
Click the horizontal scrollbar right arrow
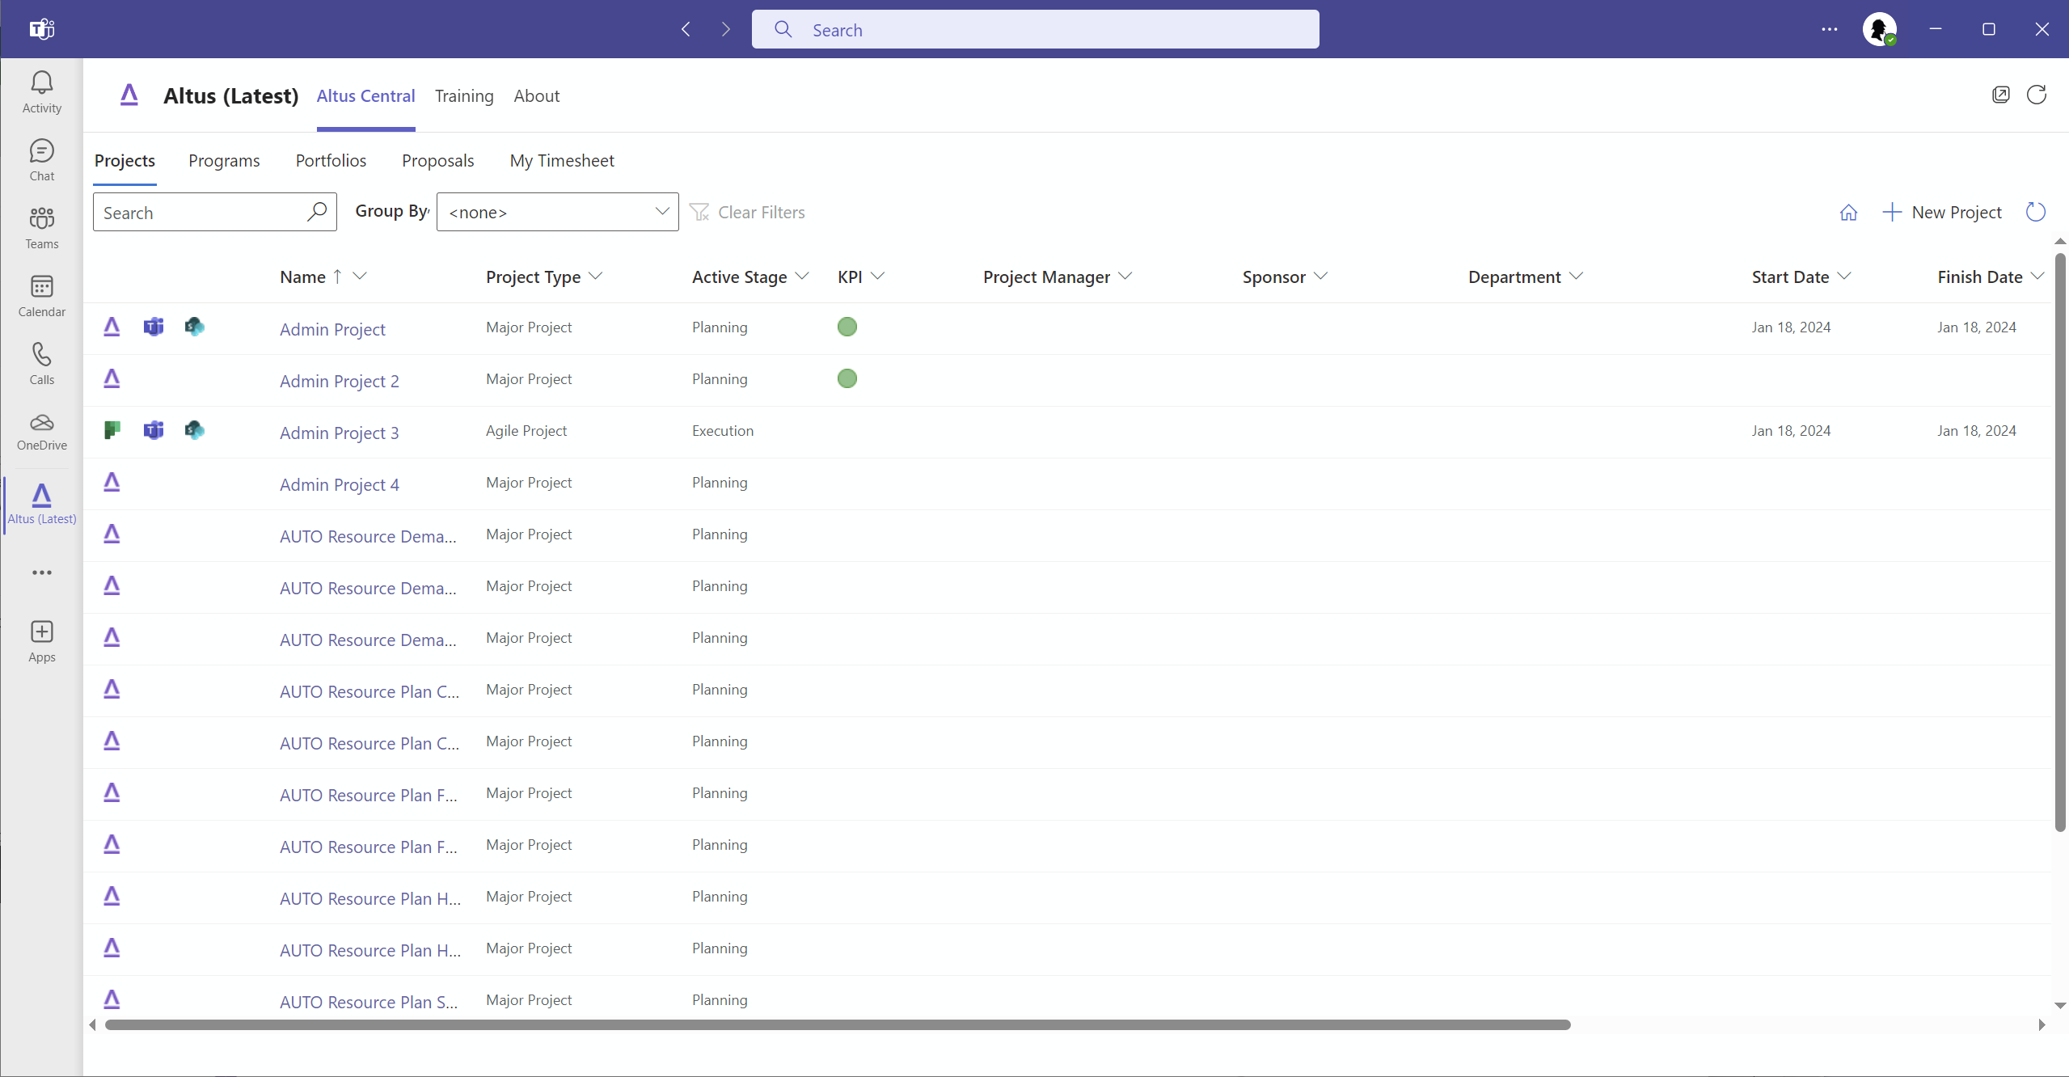pos(2042,1025)
